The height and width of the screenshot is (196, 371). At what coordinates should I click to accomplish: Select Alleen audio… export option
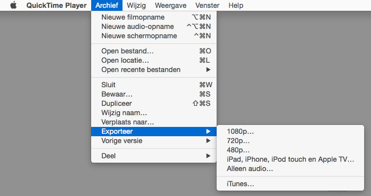pos(290,169)
